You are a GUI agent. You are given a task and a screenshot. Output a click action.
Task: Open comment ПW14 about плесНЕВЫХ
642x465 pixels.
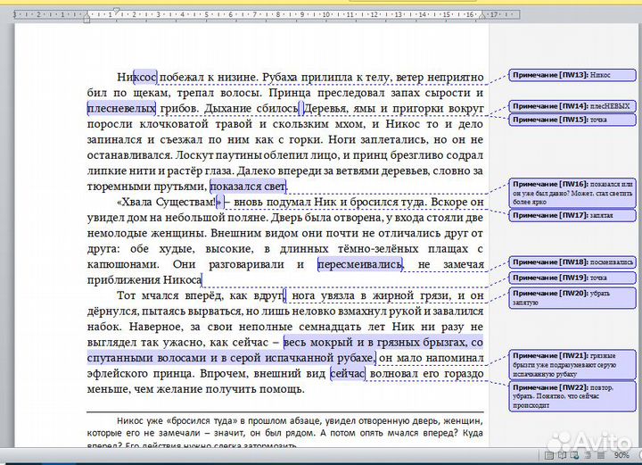[572, 106]
